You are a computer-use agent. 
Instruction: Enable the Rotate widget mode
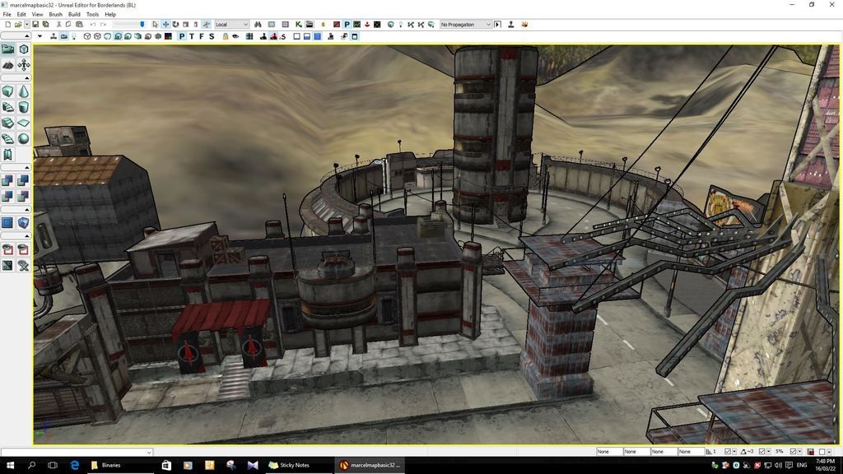(176, 24)
